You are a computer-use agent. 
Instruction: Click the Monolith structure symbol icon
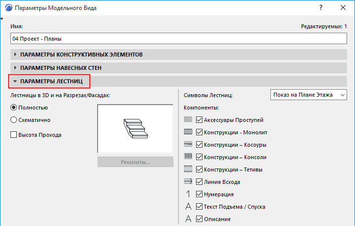pos(188,132)
